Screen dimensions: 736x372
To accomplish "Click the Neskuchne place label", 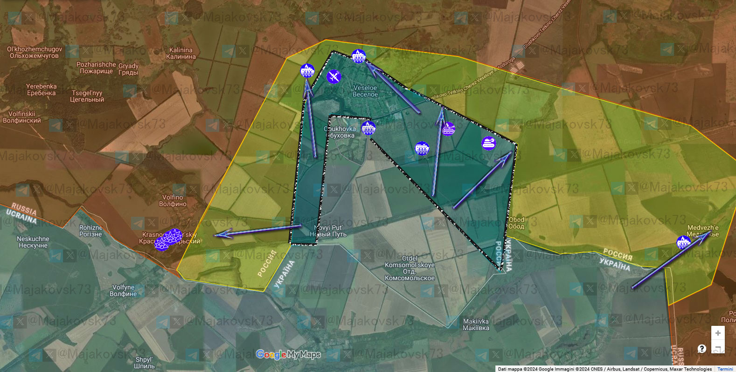I will pyautogui.click(x=33, y=242).
